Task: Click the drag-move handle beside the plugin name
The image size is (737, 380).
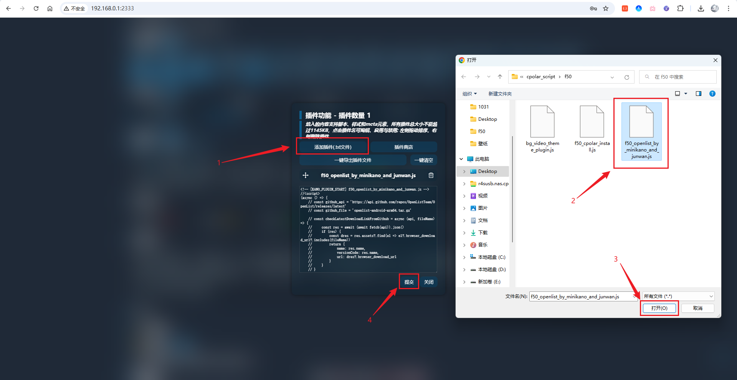Action: [x=306, y=175]
